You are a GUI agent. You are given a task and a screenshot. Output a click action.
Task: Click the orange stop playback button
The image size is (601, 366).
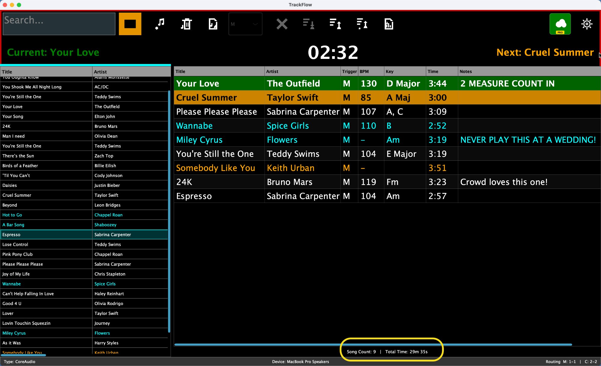pyautogui.click(x=130, y=24)
